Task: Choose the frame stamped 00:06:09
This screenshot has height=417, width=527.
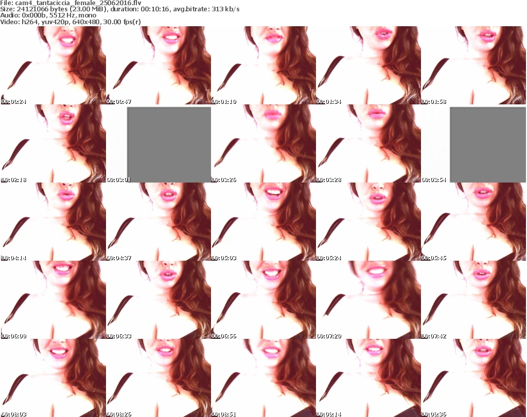Action: 53,300
